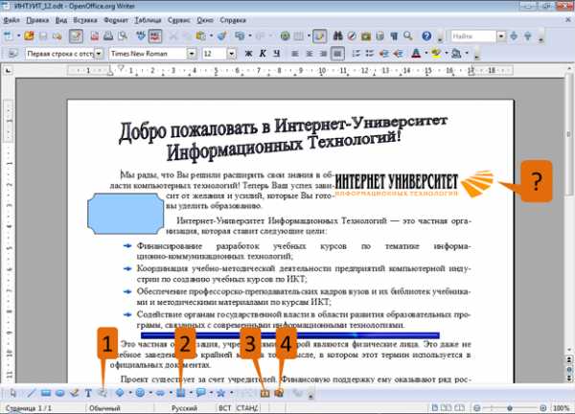Screen dimensions: 575x414
Task: Toggle Bullets list on or off
Action: 370,54
